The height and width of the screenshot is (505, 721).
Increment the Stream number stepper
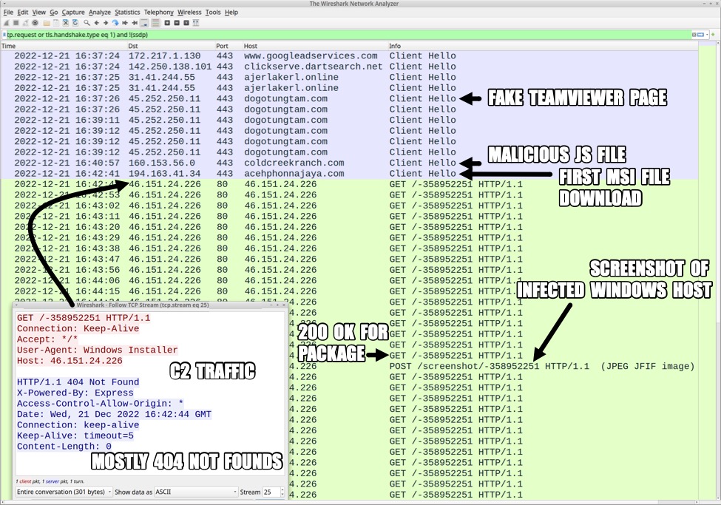coord(282,489)
